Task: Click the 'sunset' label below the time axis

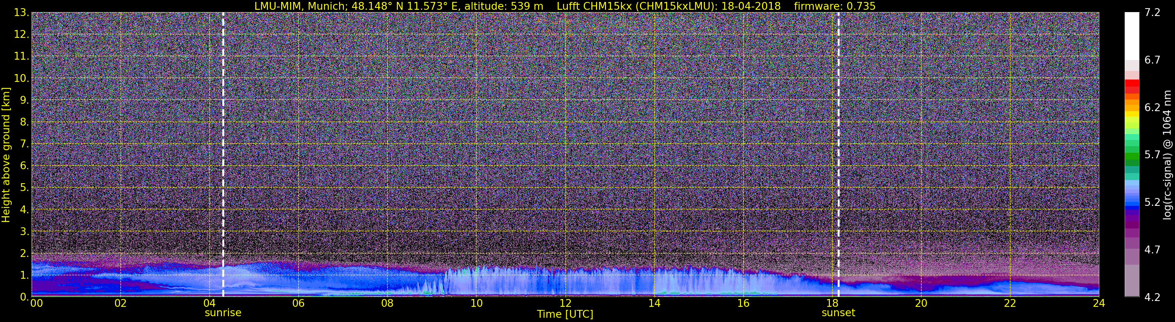Action: pos(838,313)
